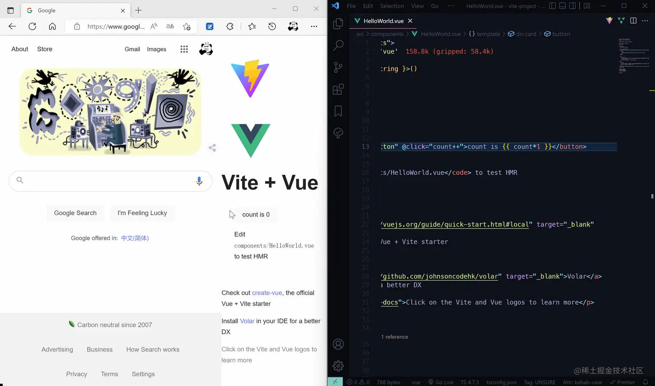Open the Google account panda avatar on the page

coord(206,49)
